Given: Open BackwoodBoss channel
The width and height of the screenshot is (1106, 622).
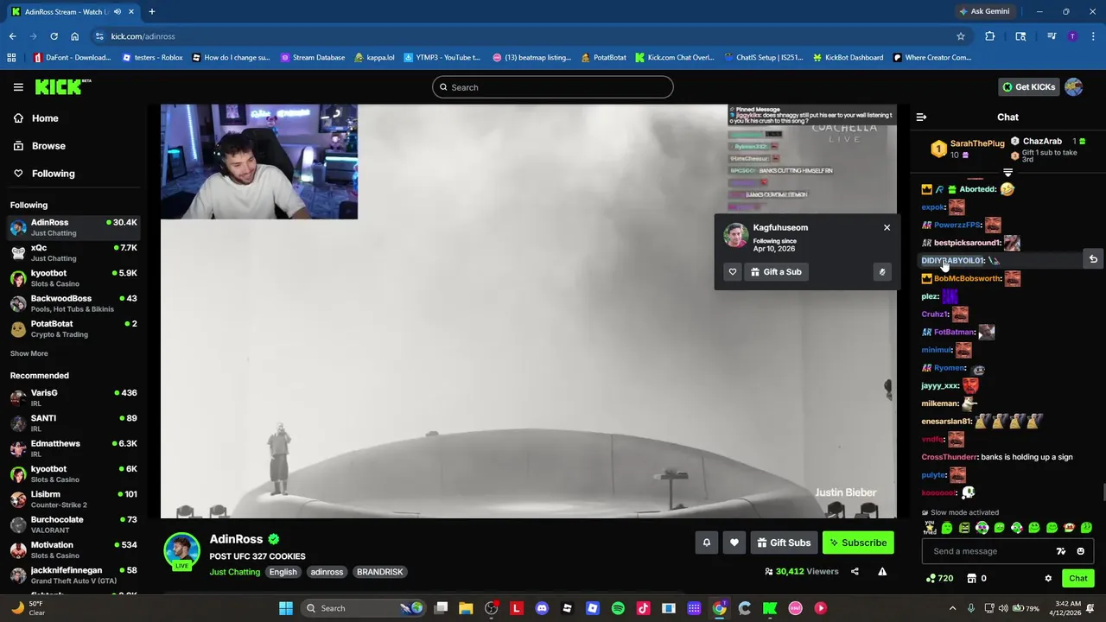Looking at the screenshot, I should click(74, 303).
